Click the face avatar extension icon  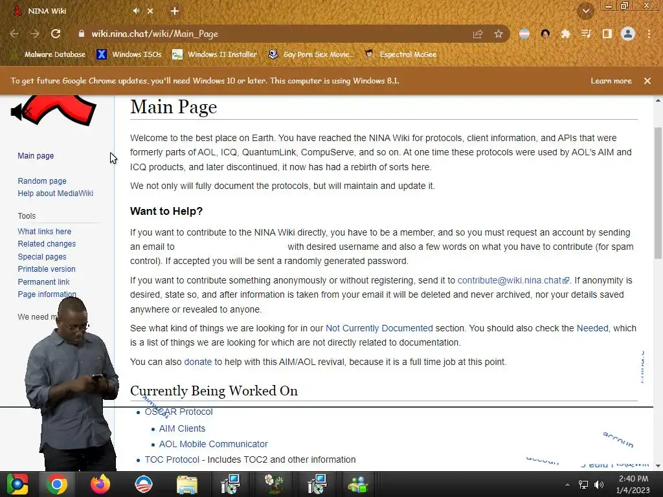point(545,34)
